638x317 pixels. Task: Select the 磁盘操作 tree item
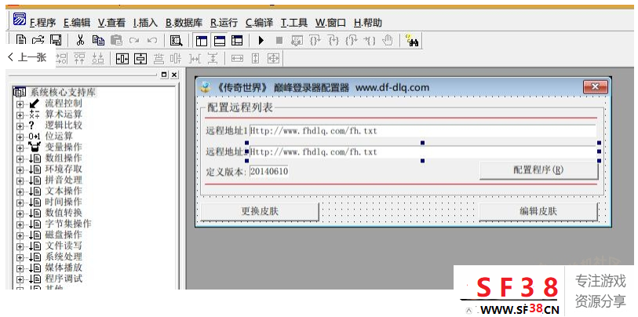pos(64,235)
